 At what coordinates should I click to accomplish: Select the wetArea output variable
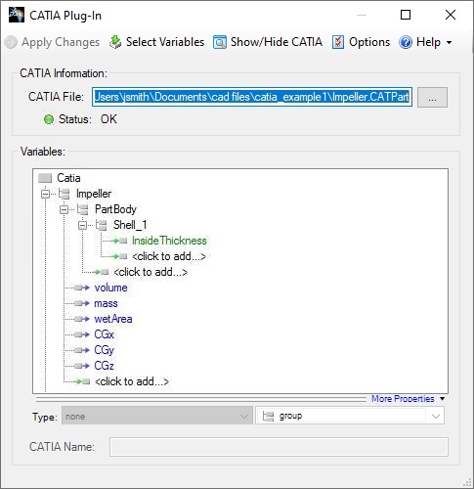[113, 319]
